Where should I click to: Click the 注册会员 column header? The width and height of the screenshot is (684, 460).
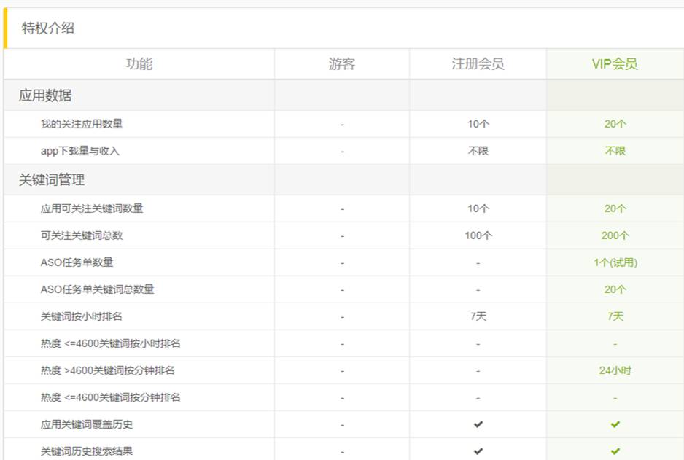point(478,63)
